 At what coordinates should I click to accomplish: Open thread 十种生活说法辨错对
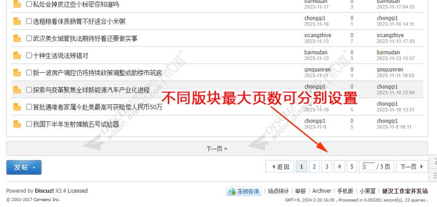coord(61,56)
